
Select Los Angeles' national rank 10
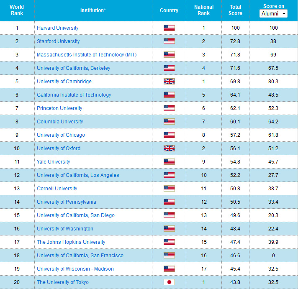[204, 175]
